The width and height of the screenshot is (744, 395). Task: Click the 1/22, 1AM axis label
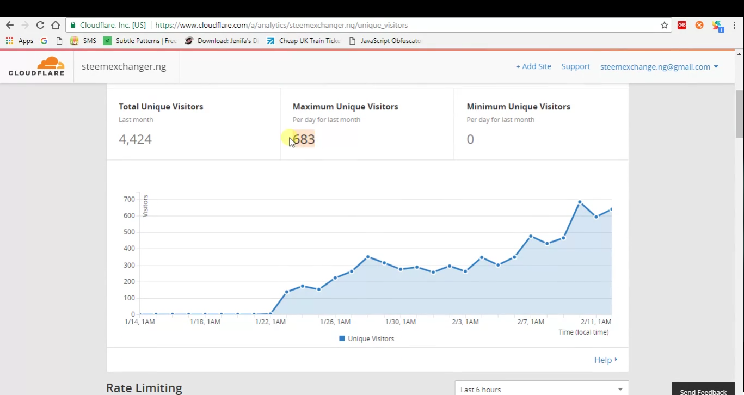[270, 322]
